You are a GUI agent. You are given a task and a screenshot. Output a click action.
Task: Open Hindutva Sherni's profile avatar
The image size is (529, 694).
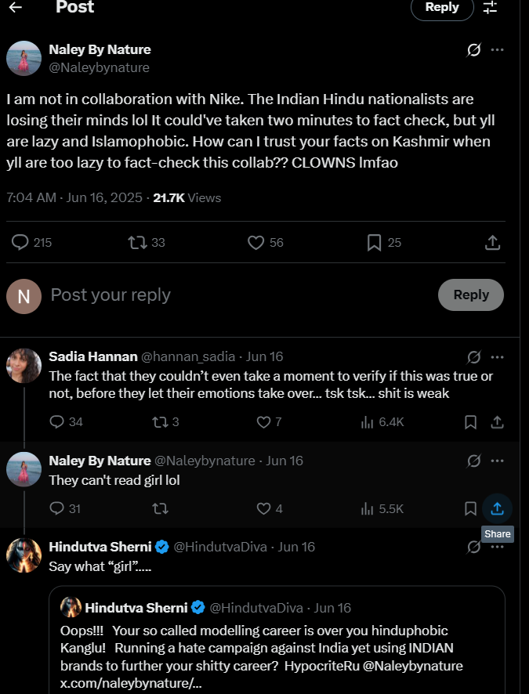tap(24, 555)
